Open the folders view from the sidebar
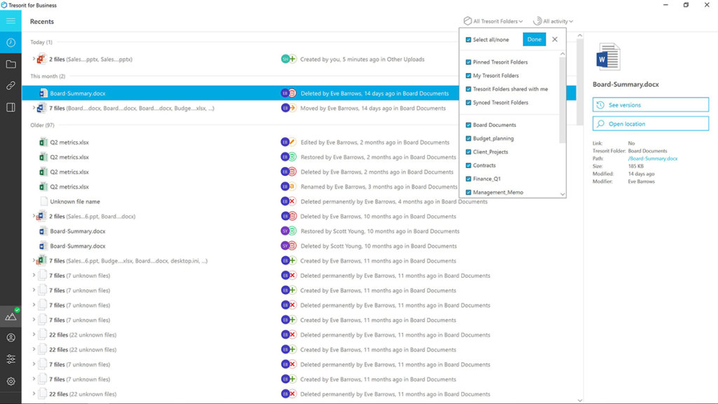 click(x=11, y=65)
